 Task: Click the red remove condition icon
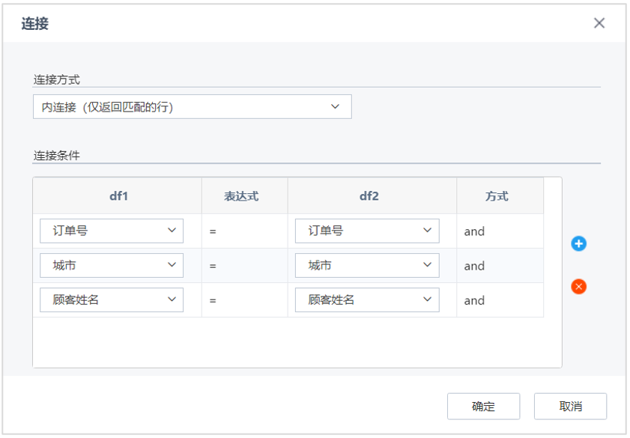pos(578,286)
